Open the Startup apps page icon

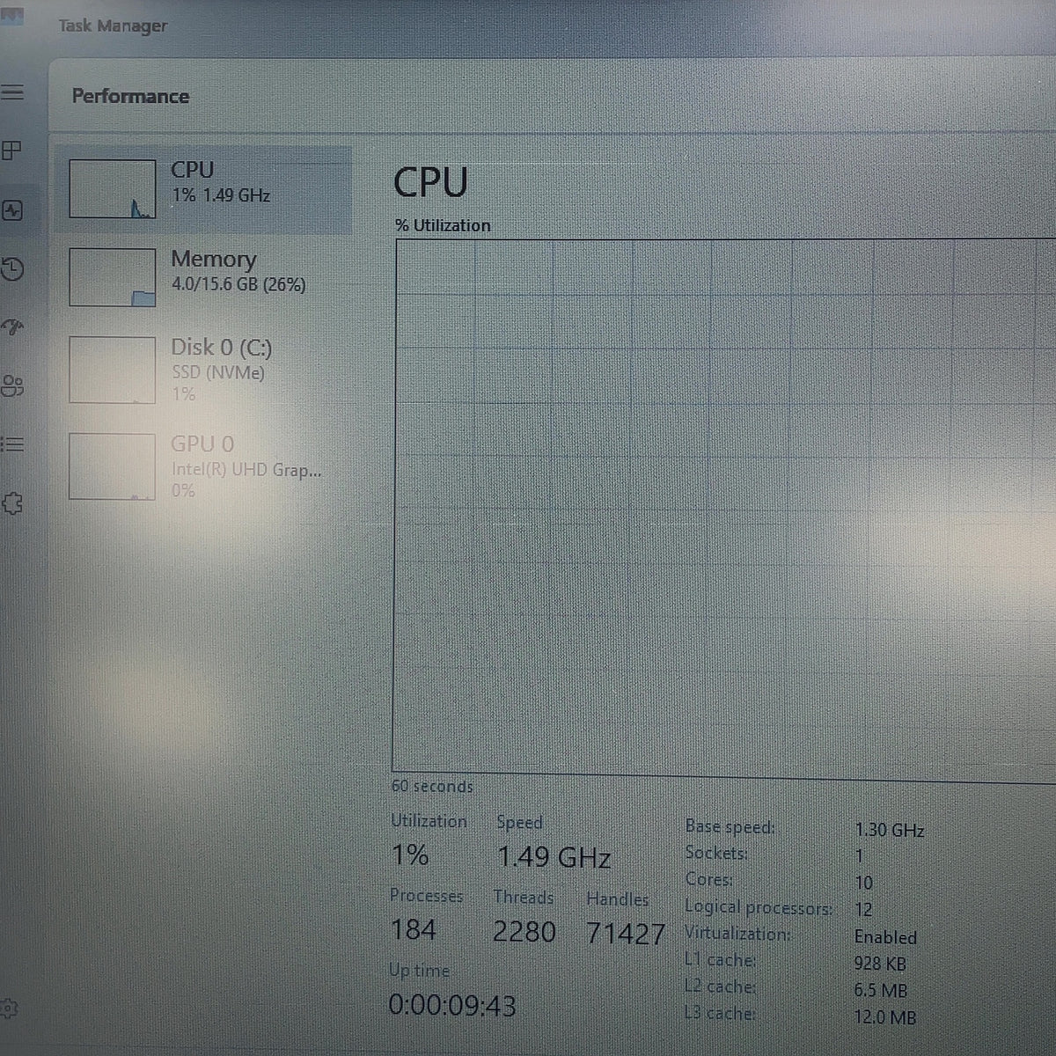[12, 327]
